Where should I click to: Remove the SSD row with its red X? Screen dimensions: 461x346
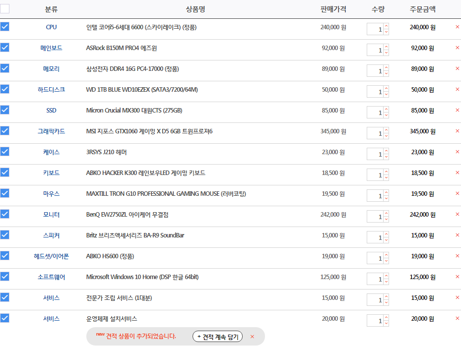point(457,110)
